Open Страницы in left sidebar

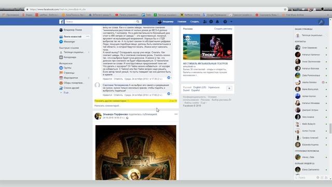(x=67, y=73)
